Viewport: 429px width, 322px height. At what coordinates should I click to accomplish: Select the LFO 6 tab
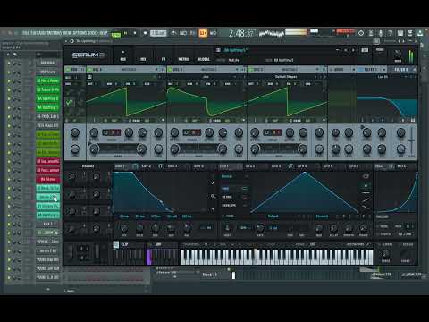[354, 166]
